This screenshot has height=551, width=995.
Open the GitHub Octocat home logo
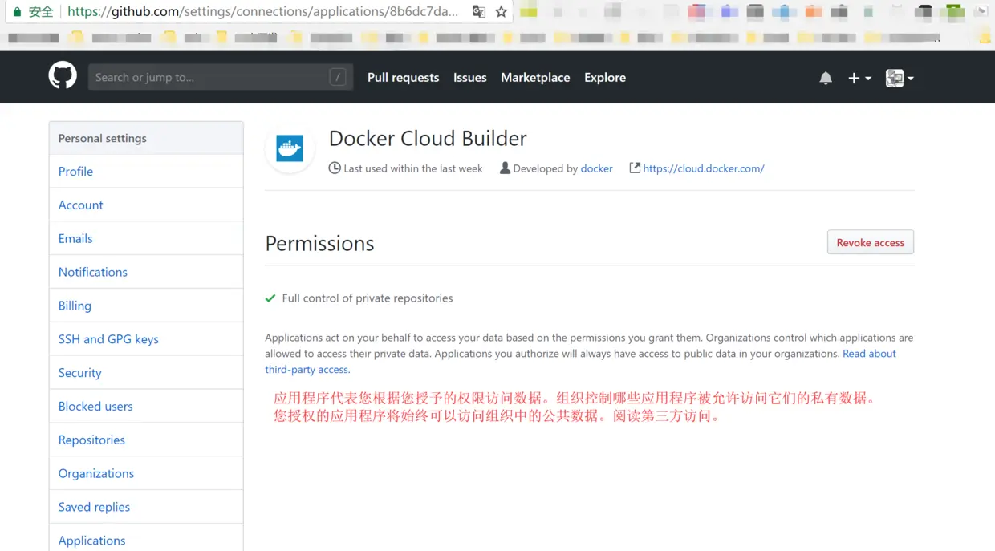click(x=63, y=76)
